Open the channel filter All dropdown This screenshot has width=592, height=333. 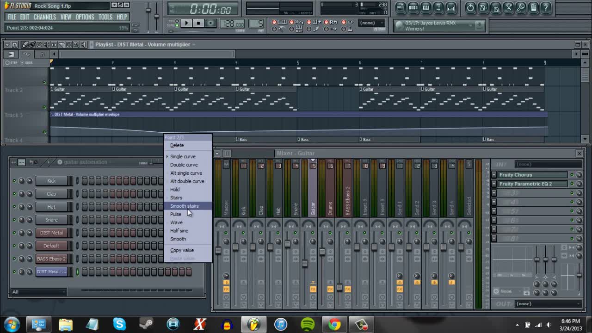point(39,292)
